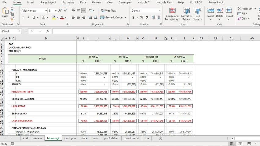Click the Delete cells button
The image size is (260, 146).
pos(220,14)
